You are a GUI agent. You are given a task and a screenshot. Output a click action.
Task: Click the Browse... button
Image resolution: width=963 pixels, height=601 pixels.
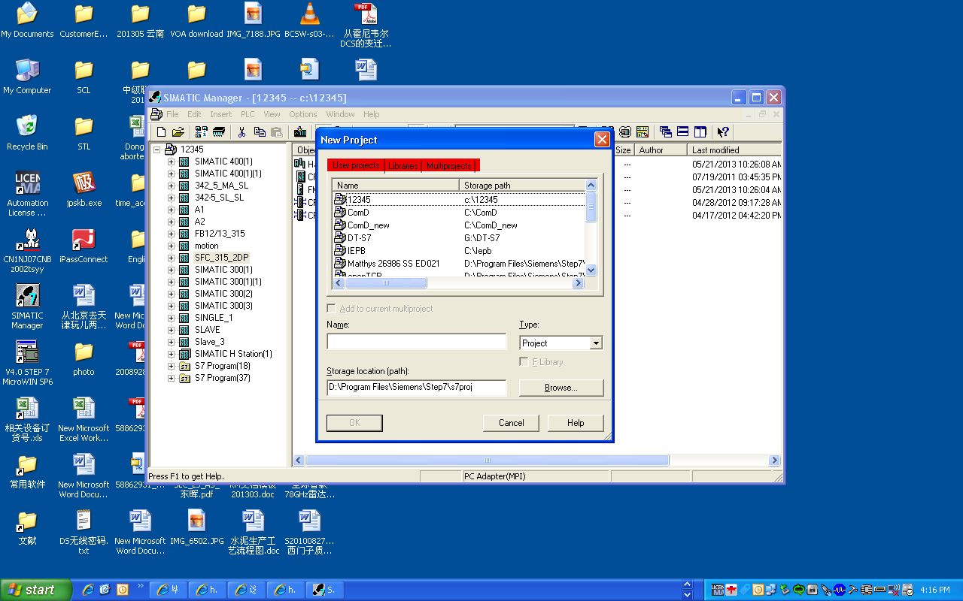(x=560, y=388)
